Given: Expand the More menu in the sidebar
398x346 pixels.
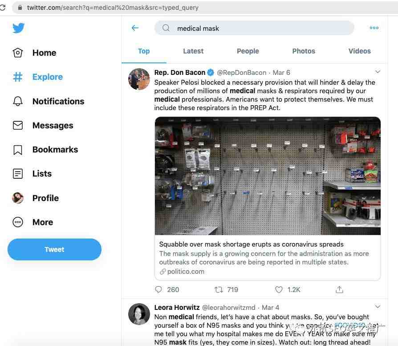Looking at the screenshot, I should tap(33, 222).
